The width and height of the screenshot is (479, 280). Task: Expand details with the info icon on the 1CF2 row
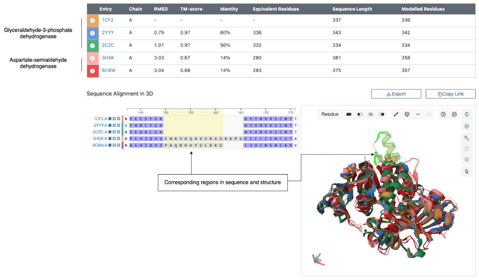(92, 20)
